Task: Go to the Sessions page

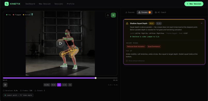Action: pyautogui.click(x=59, y=4)
